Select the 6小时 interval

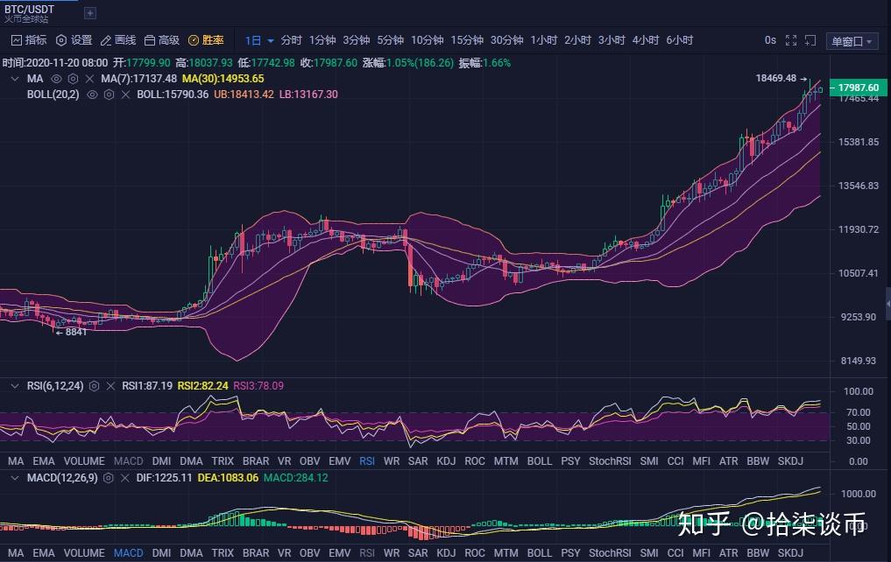[x=680, y=40]
